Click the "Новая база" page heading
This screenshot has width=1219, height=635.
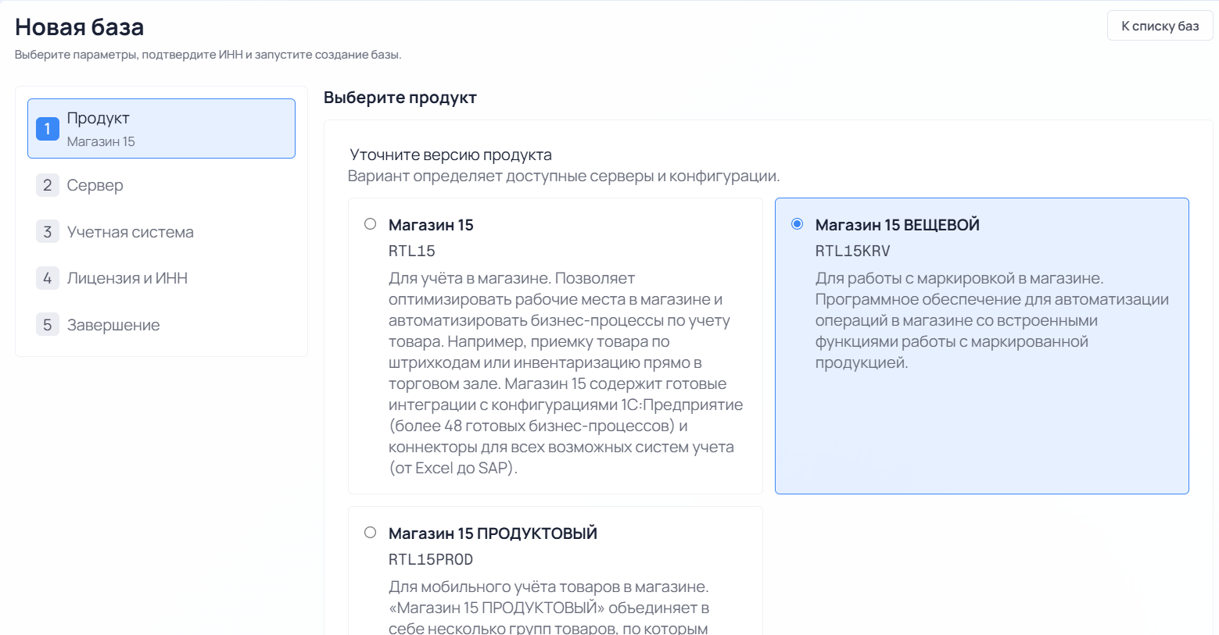[80, 27]
